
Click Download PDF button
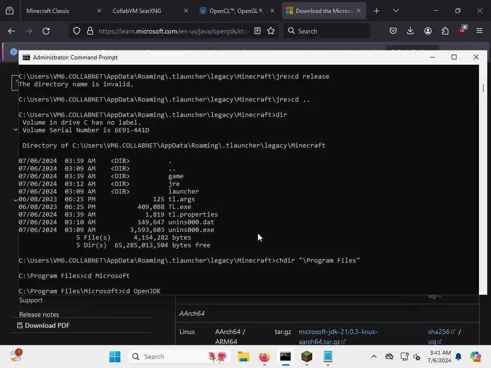point(43,325)
